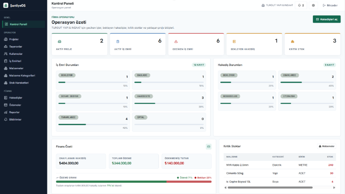Click BEKLİYOR tag in İş Emri Durumları
Image resolution: width=345 pixels, height=194 pixels.
click(67, 75)
